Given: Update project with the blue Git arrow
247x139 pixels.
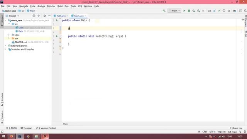Looking at the screenshot, I should (215, 11).
